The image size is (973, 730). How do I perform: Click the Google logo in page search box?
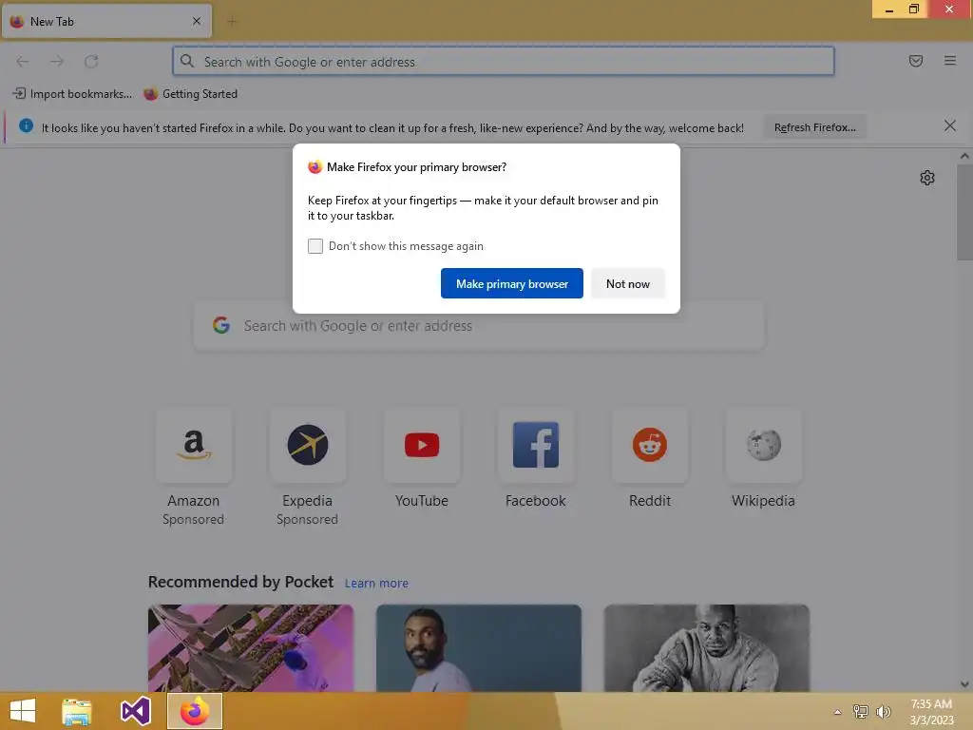pyautogui.click(x=220, y=325)
